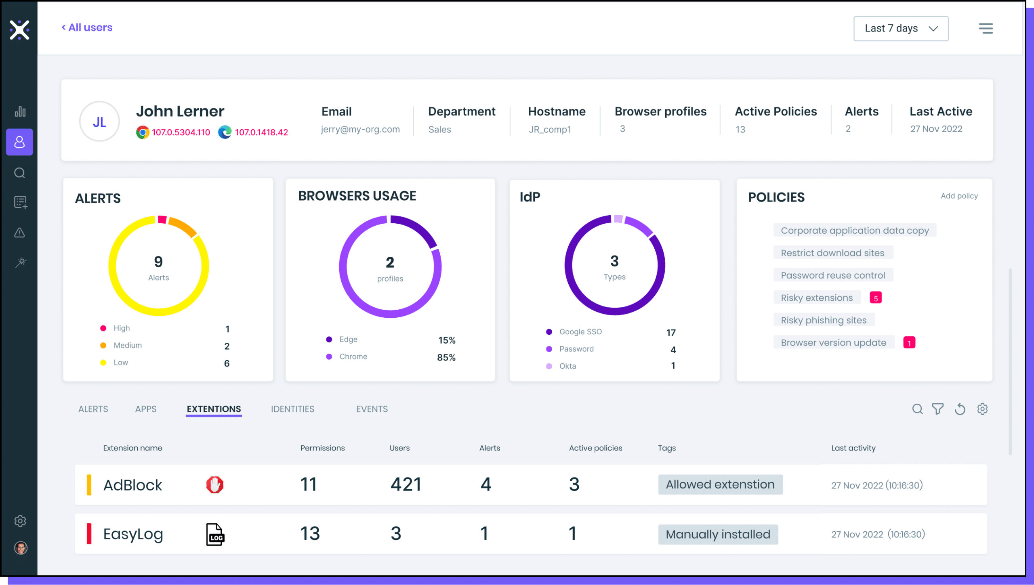This screenshot has height=585, width=1034.
Task: Toggle the settings gear in extensions toolbar
Action: tap(982, 409)
